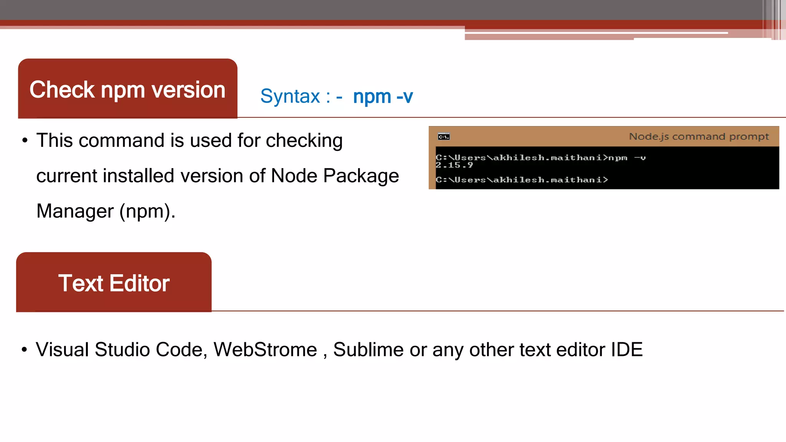Image resolution: width=786 pixels, height=442 pixels.
Task: Click the text 'Manager (npm).'
Action: [106, 211]
